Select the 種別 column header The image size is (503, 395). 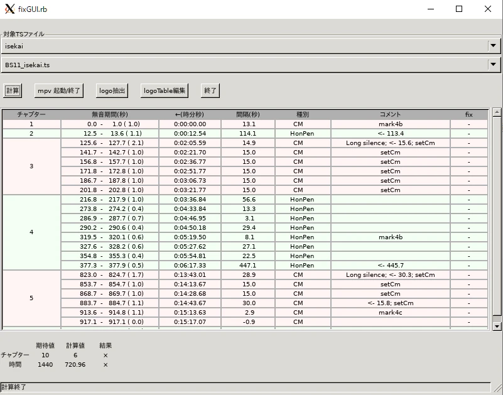pos(303,114)
